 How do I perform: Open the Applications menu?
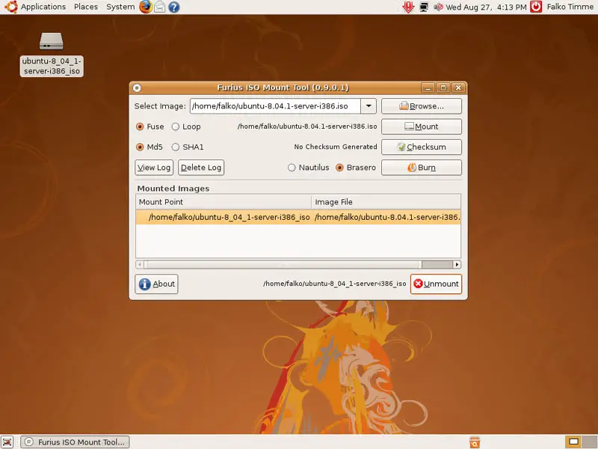coord(43,7)
